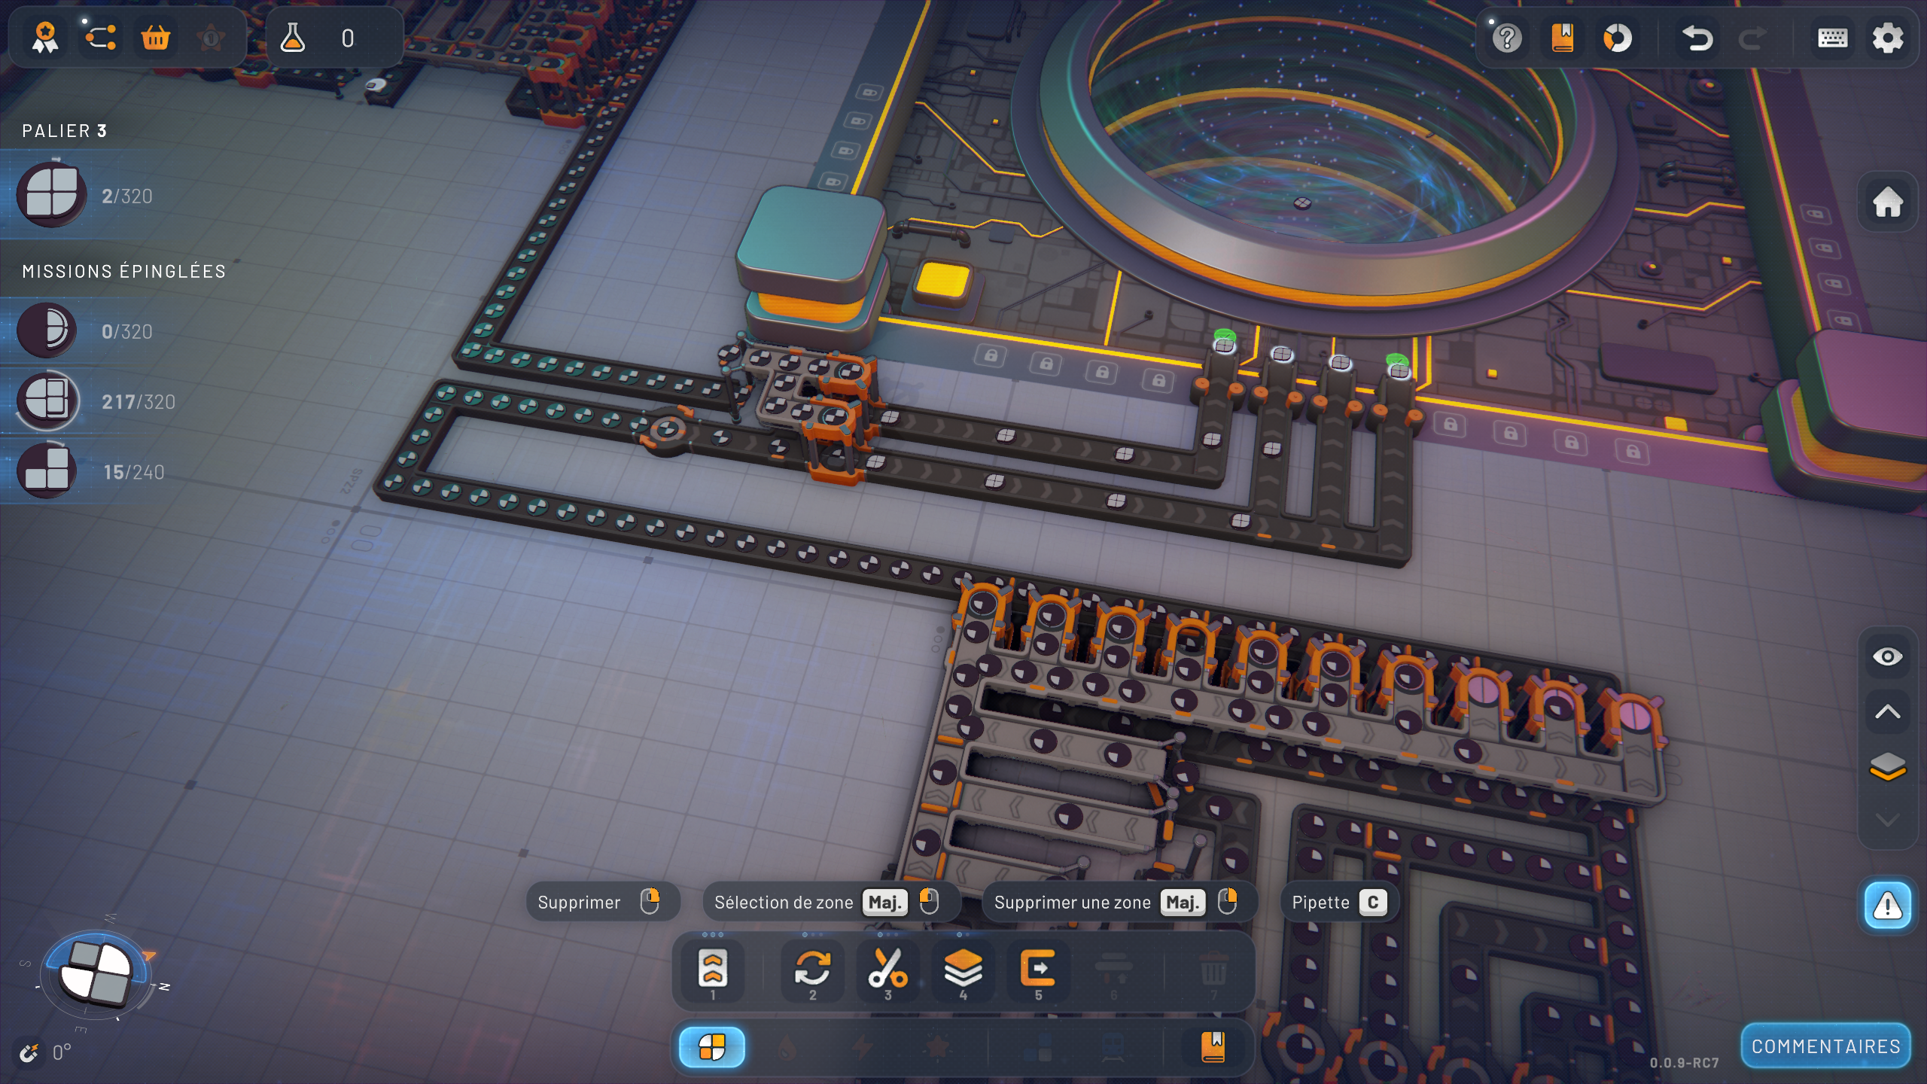Screen dimensions: 1927x1084
Task: Open the milestones ribbon icon
Action: tap(45, 38)
